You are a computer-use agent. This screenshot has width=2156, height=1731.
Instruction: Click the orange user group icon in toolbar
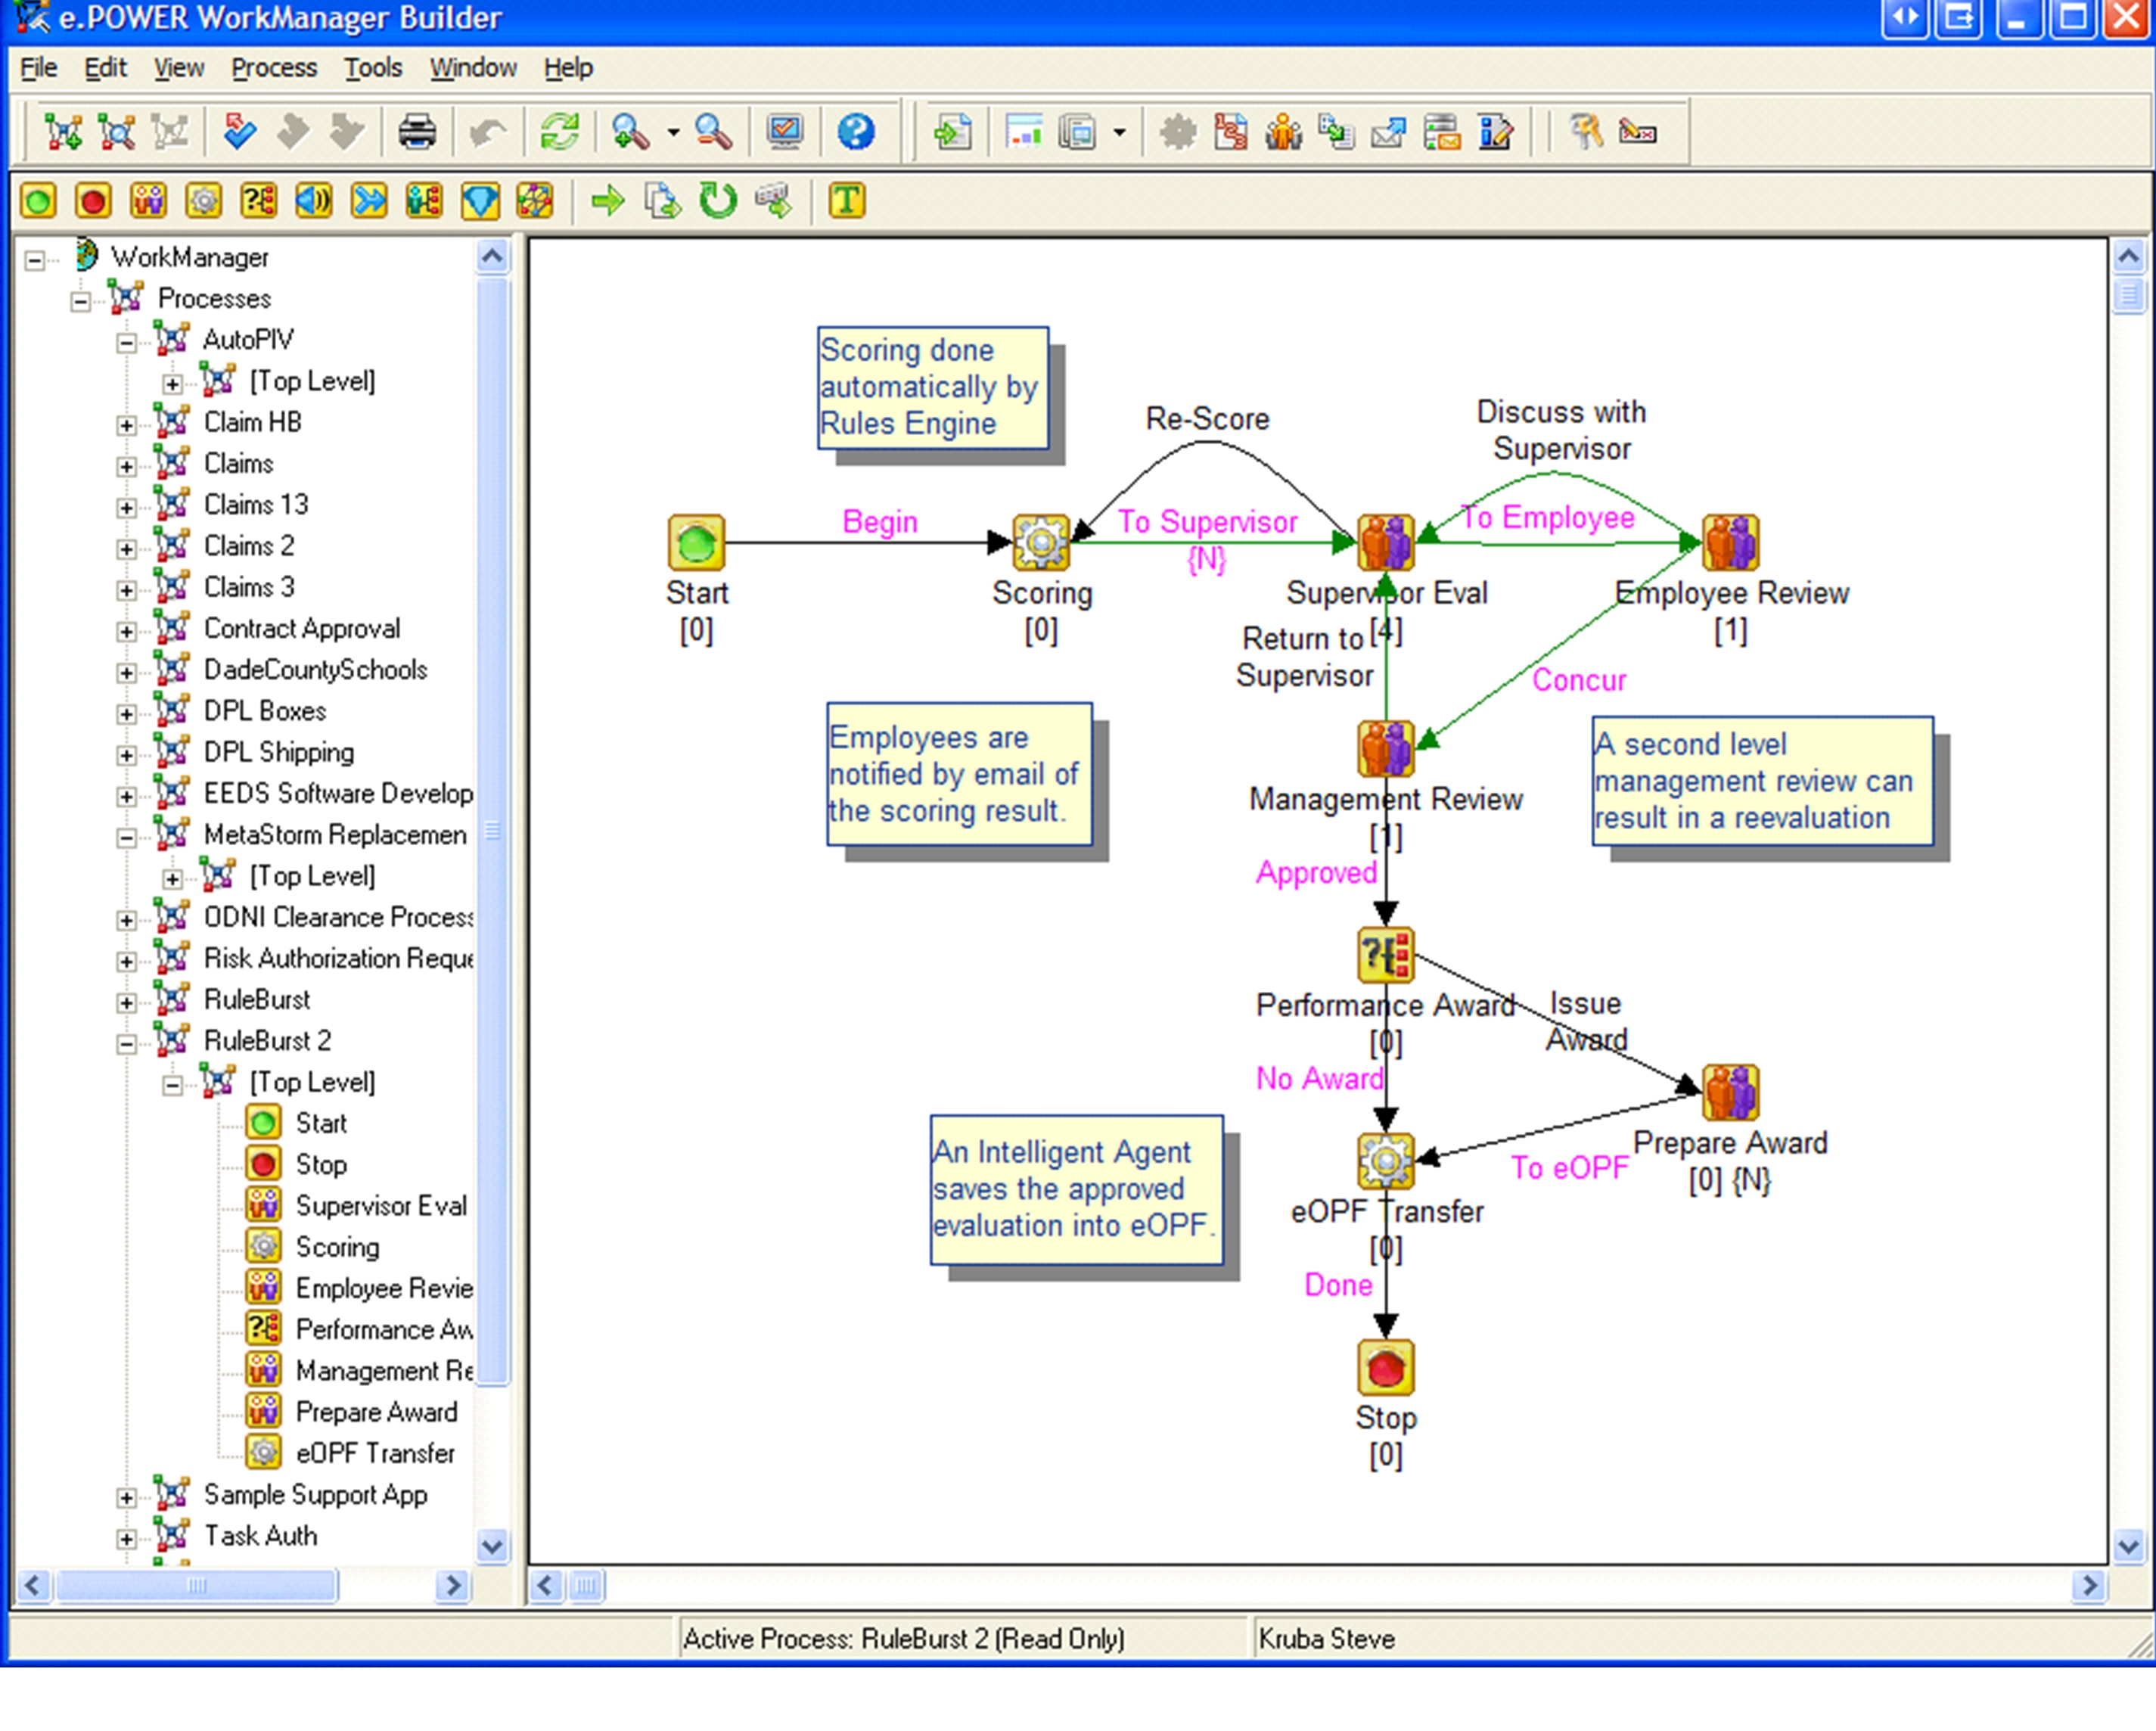(1284, 132)
